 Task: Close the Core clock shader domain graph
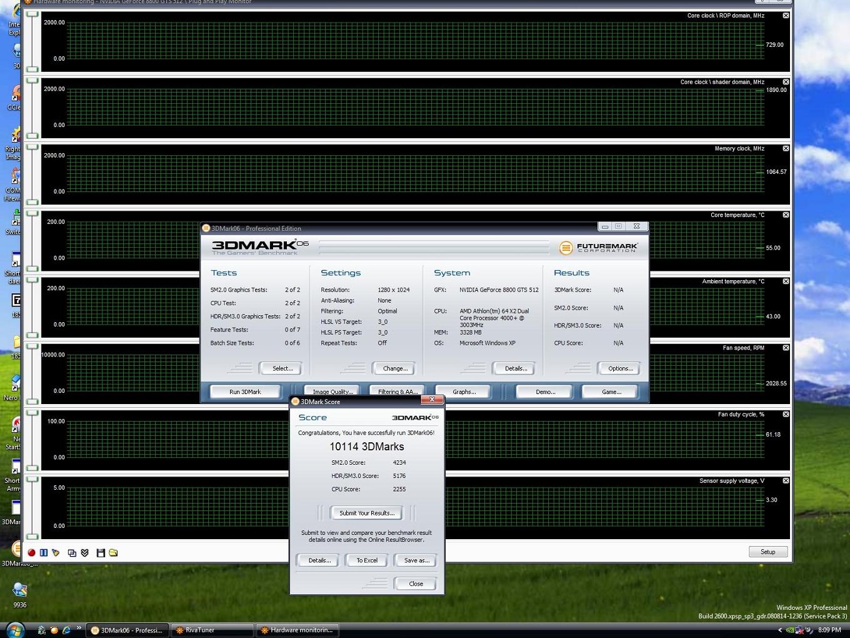pyautogui.click(x=786, y=82)
